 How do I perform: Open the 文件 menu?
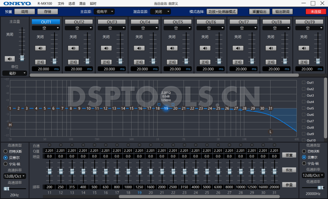61,3
